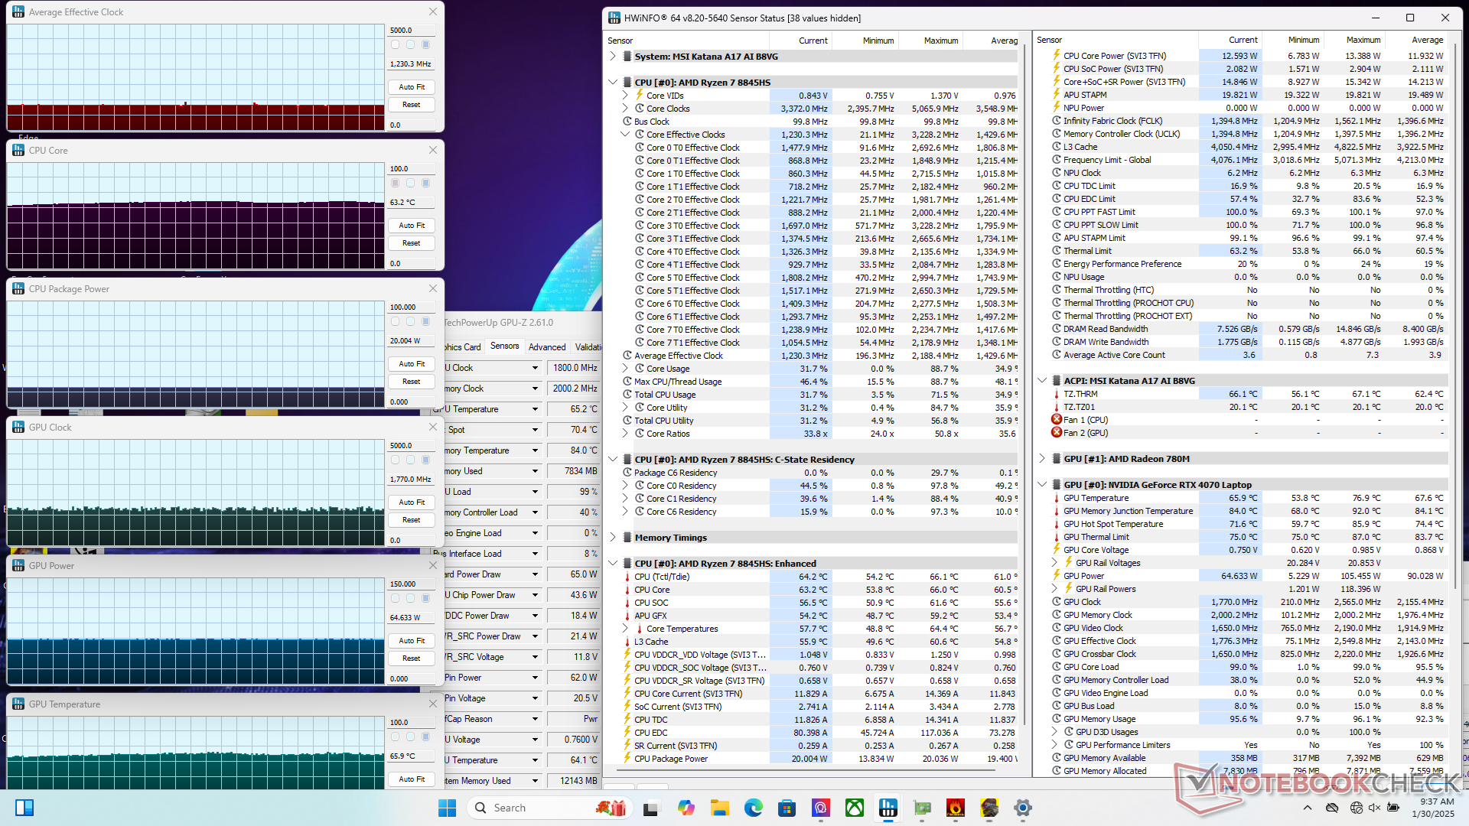Click the HWiNFO icon in the taskbar
Screen dimensions: 1469x826
coord(888,808)
